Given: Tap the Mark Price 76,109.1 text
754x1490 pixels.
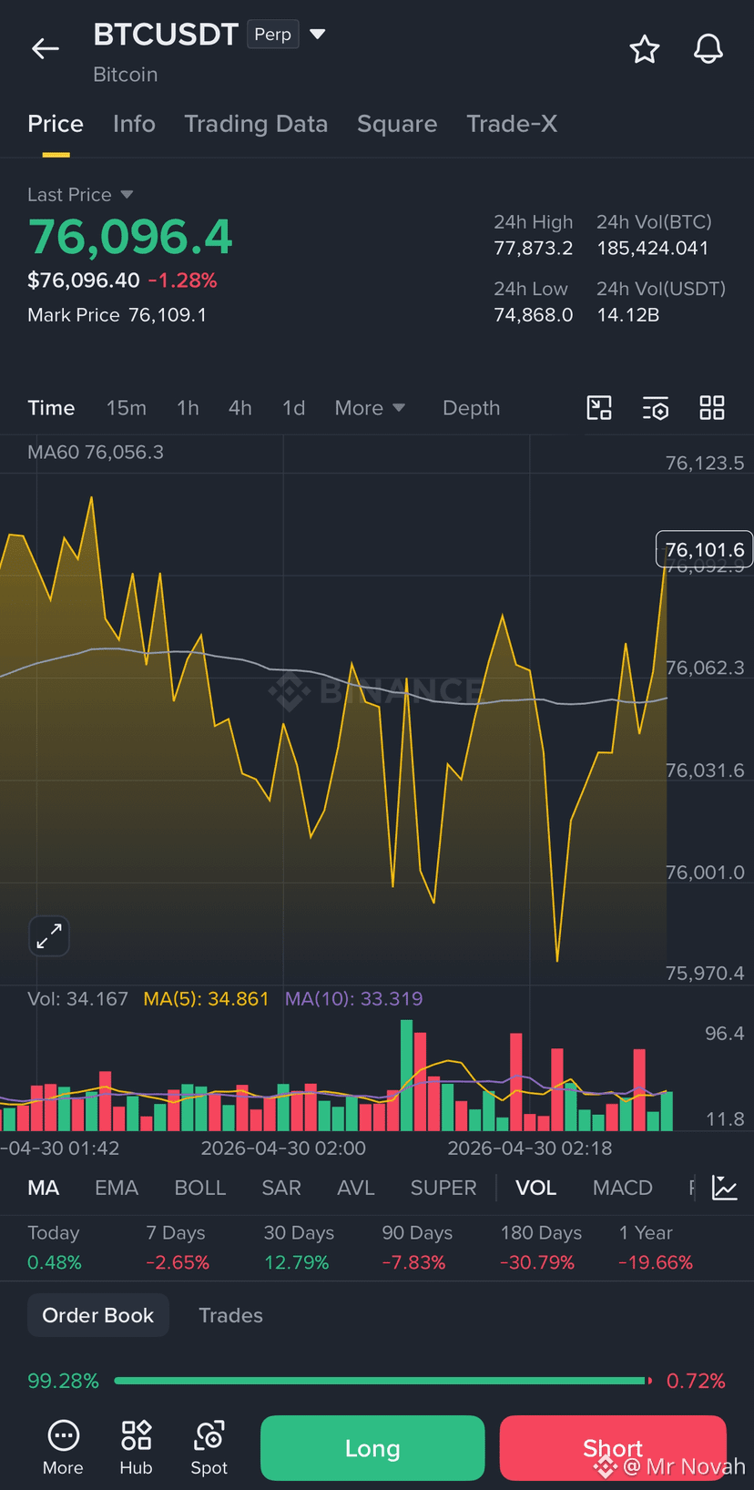Looking at the screenshot, I should click(117, 315).
